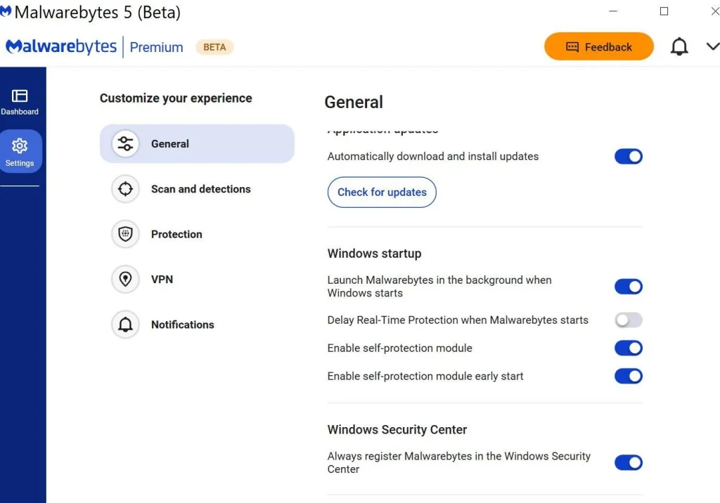Expand the header chevron dropdown

[712, 46]
